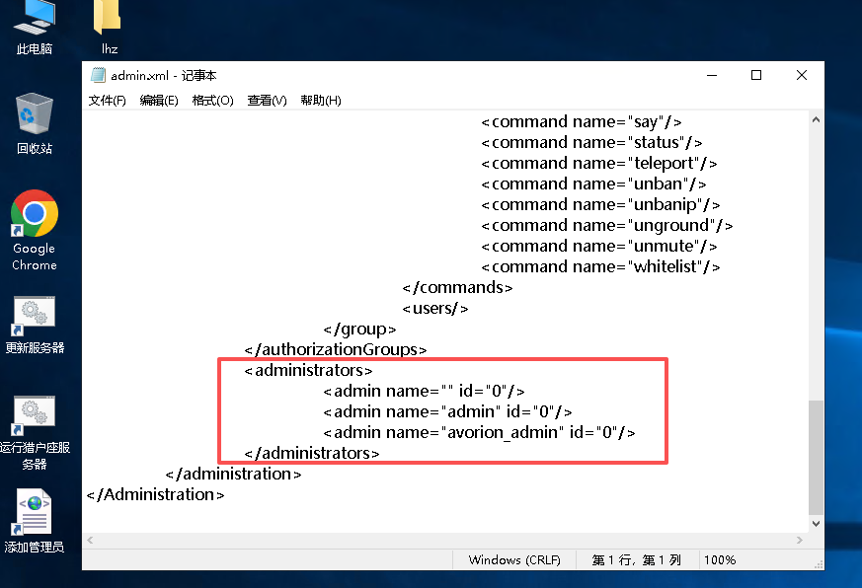Open the 文件(F) menu
Image resolution: width=862 pixels, height=588 pixels.
(x=108, y=101)
